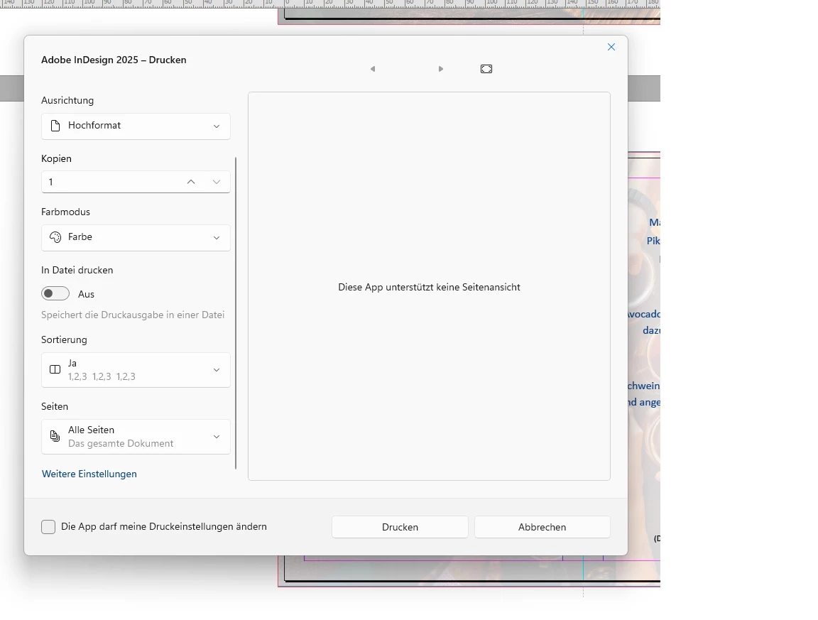The image size is (818, 620).
Task: Click the chevron of the Sortierung dropdown
Action: 217,370
